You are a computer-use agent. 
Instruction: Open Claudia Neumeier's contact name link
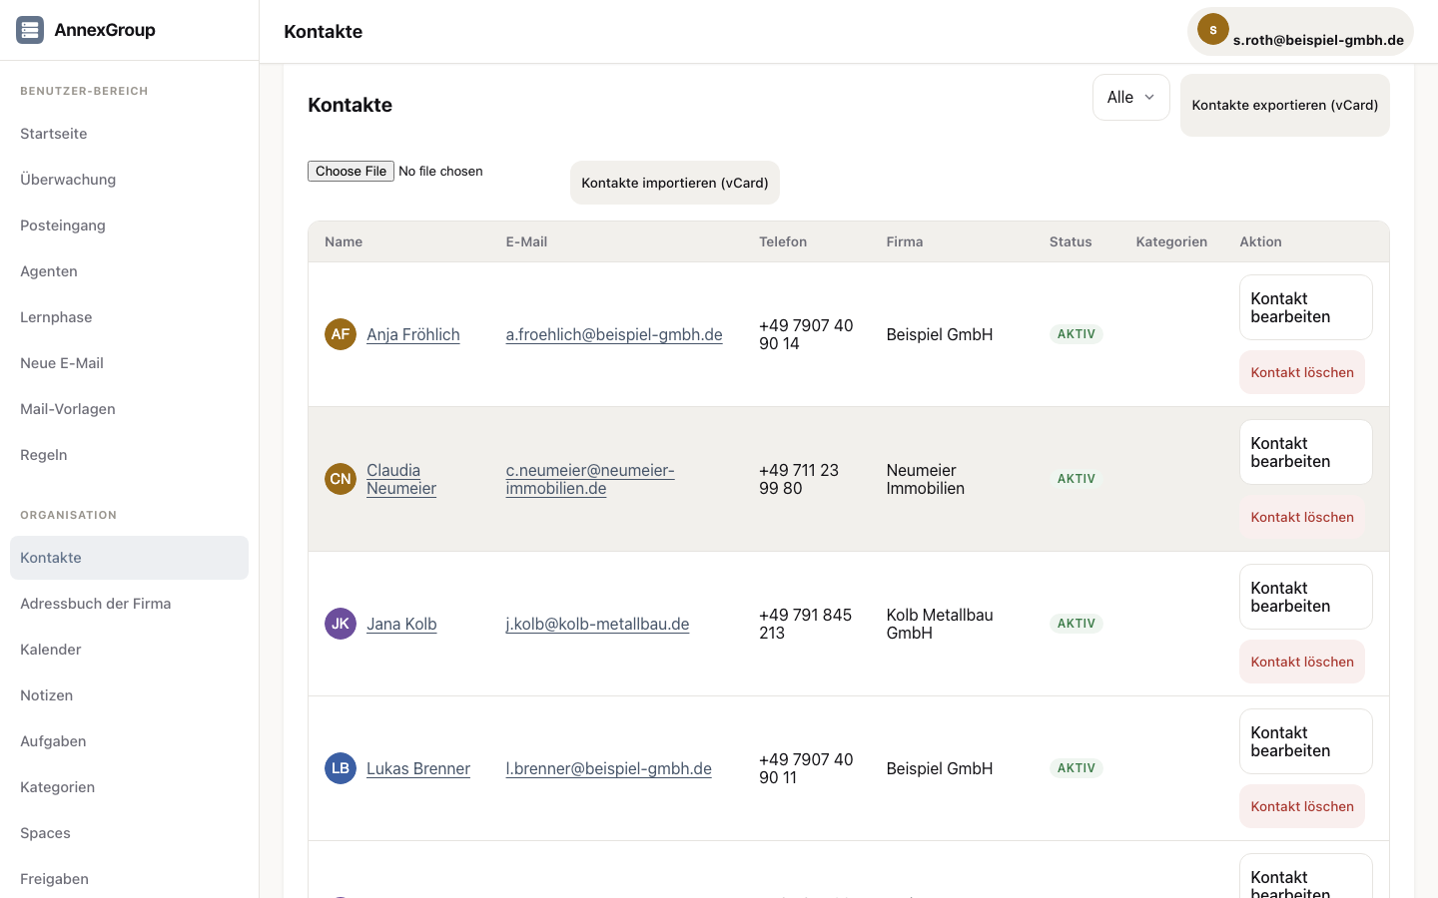pos(401,479)
